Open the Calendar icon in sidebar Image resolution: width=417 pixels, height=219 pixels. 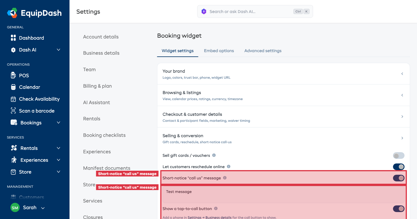pyautogui.click(x=13, y=87)
